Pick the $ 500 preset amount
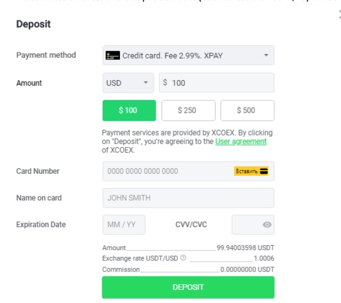This screenshot has width=341, height=303. coord(248,110)
